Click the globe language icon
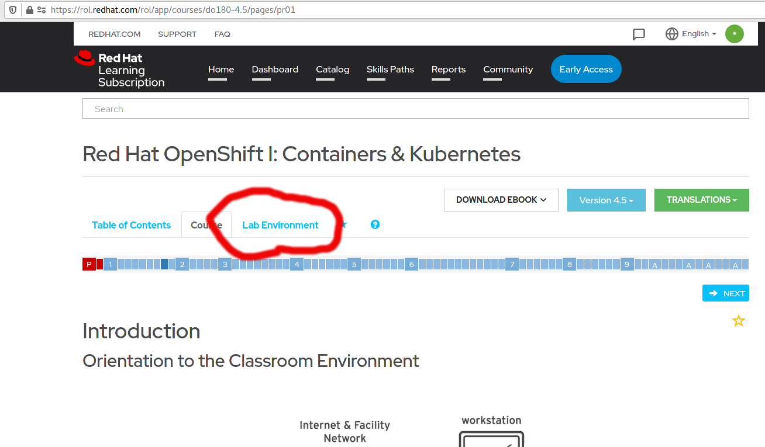The width and height of the screenshot is (765, 447). [x=671, y=34]
